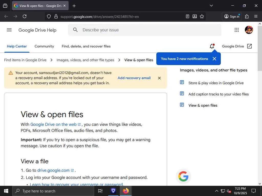Click the page vertical scrollbar thumb

[x=260, y=49]
